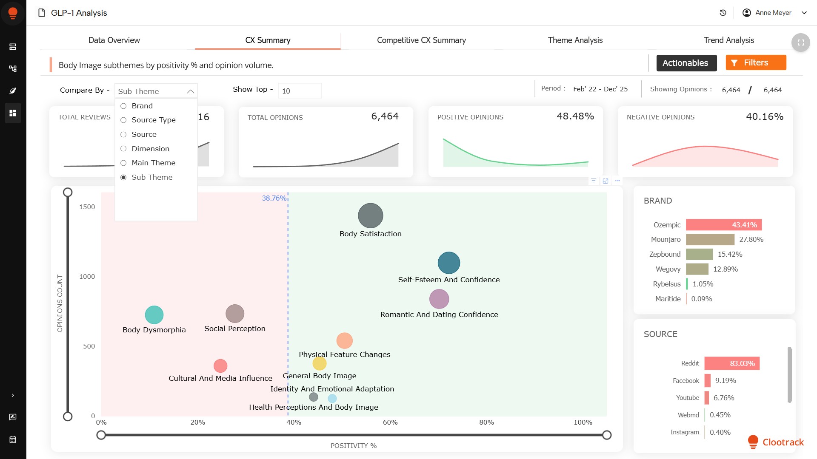This screenshot has height=459, width=817.
Task: Choose Source Type radio option
Action: [123, 120]
